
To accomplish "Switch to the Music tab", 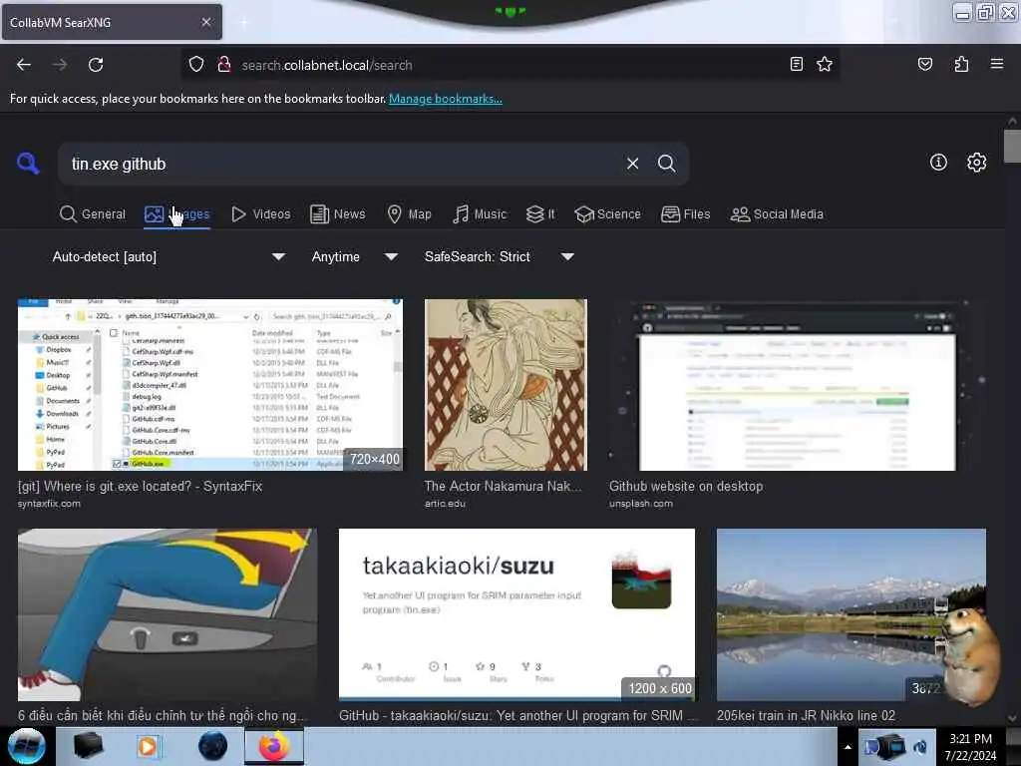I will click(480, 214).
